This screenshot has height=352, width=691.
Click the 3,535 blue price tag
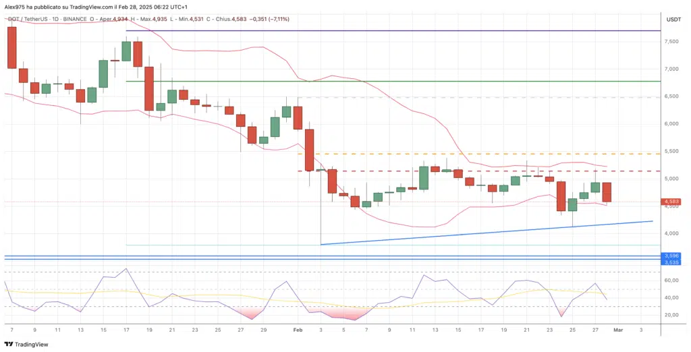(671, 261)
